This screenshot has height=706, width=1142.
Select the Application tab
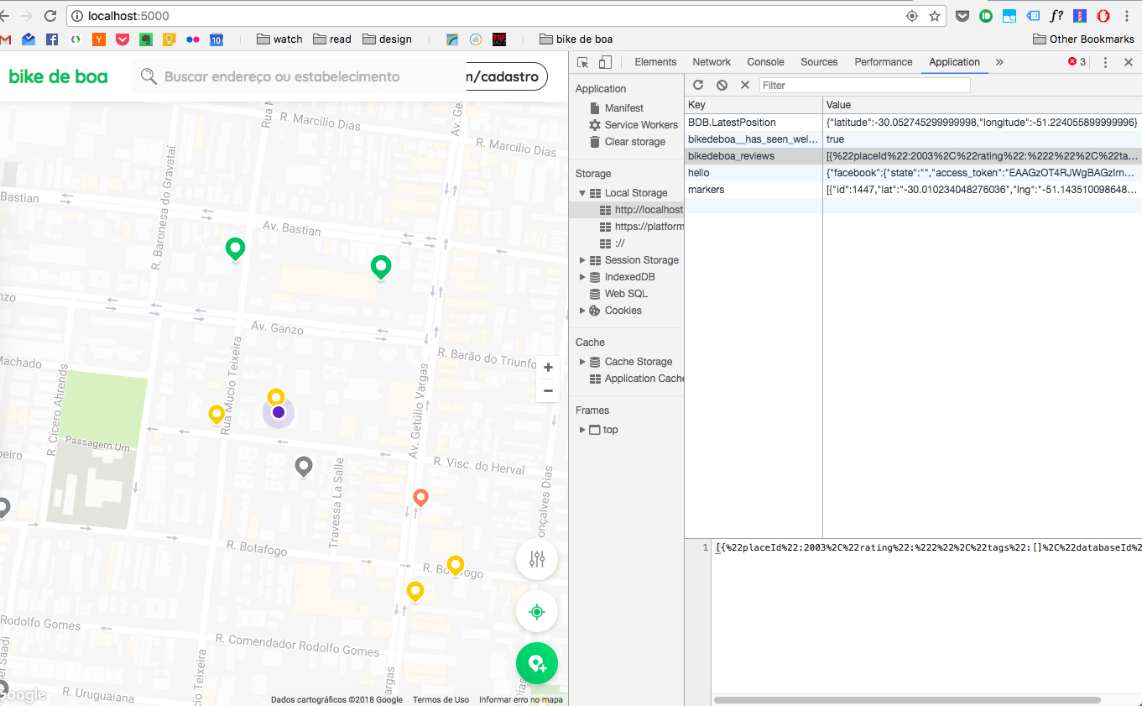954,62
